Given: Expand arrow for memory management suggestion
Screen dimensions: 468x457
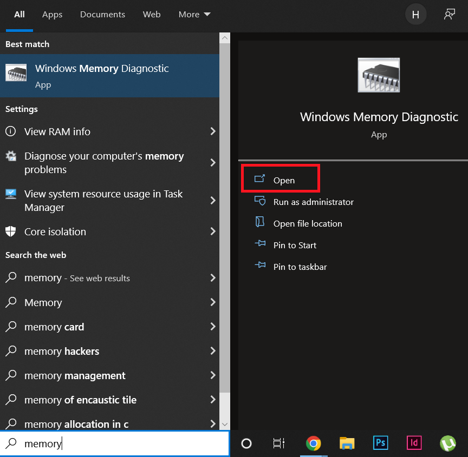Looking at the screenshot, I should coord(213,375).
